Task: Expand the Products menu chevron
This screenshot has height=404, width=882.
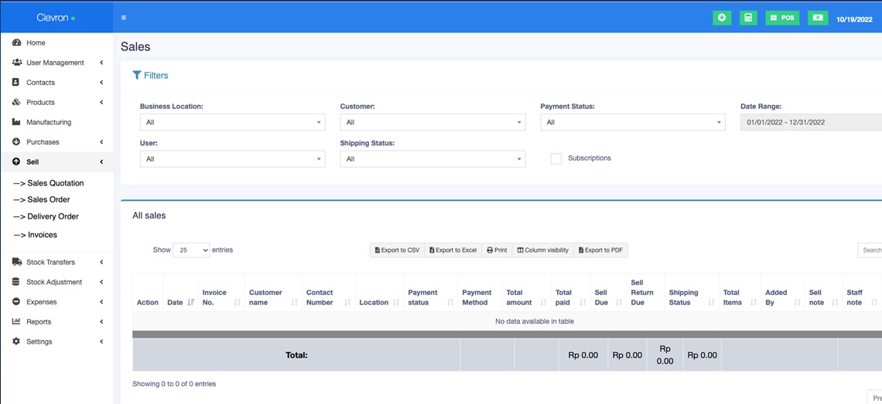Action: pos(101,102)
